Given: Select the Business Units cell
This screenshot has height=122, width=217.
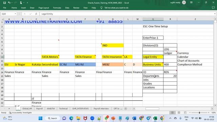Looking at the screenshot, I should (x=153, y=64).
